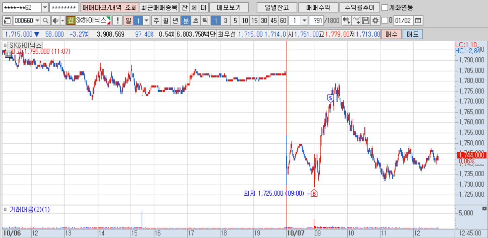Enable the 계좌연동 checkbox
Screen dimensions: 488x238
coord(385,7)
